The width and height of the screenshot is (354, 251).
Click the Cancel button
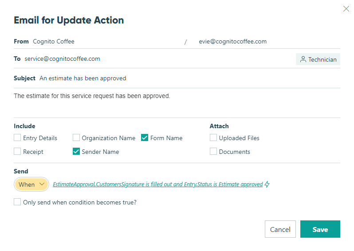click(x=280, y=229)
